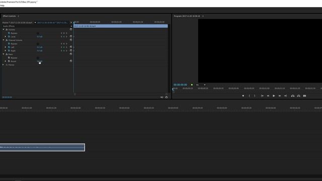Reset the Bass effect
Screen dimensions: 322x181
(71, 54)
